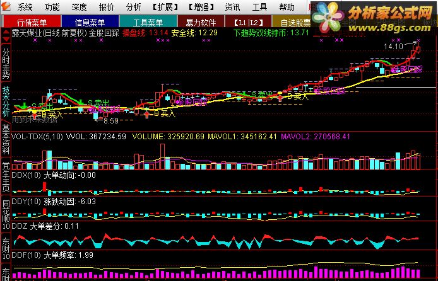Click the tallest volume bar in the volume panel
The image size is (438, 281).
162,157
